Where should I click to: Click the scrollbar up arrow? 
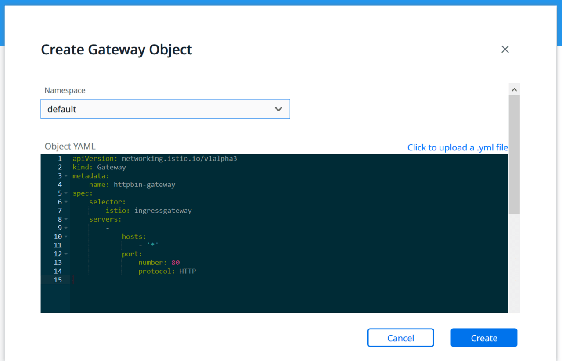coord(514,89)
